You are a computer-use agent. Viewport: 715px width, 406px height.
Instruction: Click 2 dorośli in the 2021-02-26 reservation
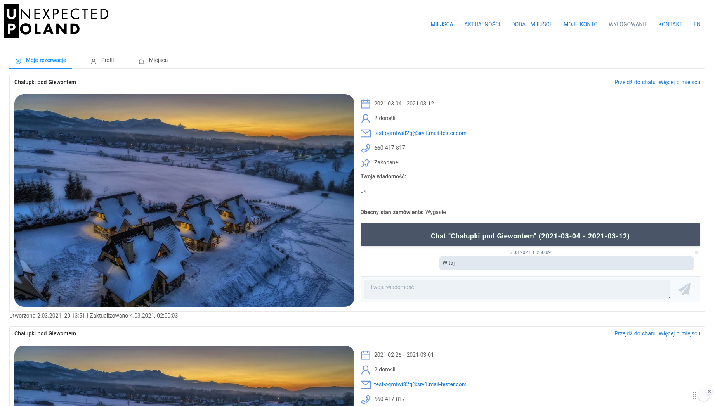385,370
